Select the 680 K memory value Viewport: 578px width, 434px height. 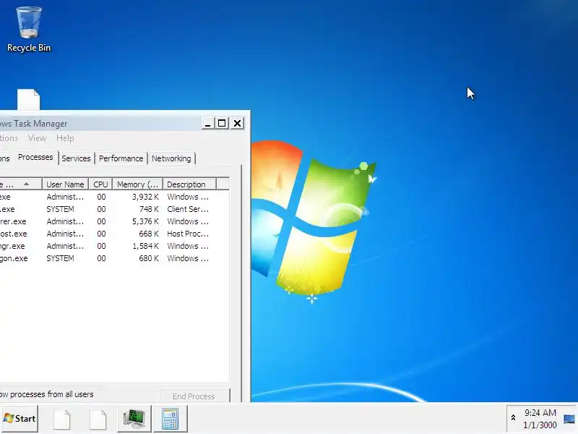pos(149,258)
